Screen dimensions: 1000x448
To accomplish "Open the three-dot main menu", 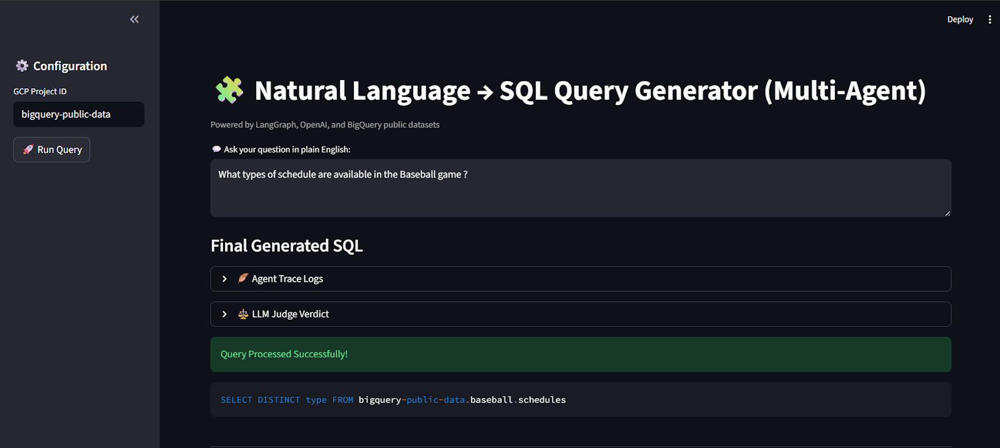I will (989, 19).
